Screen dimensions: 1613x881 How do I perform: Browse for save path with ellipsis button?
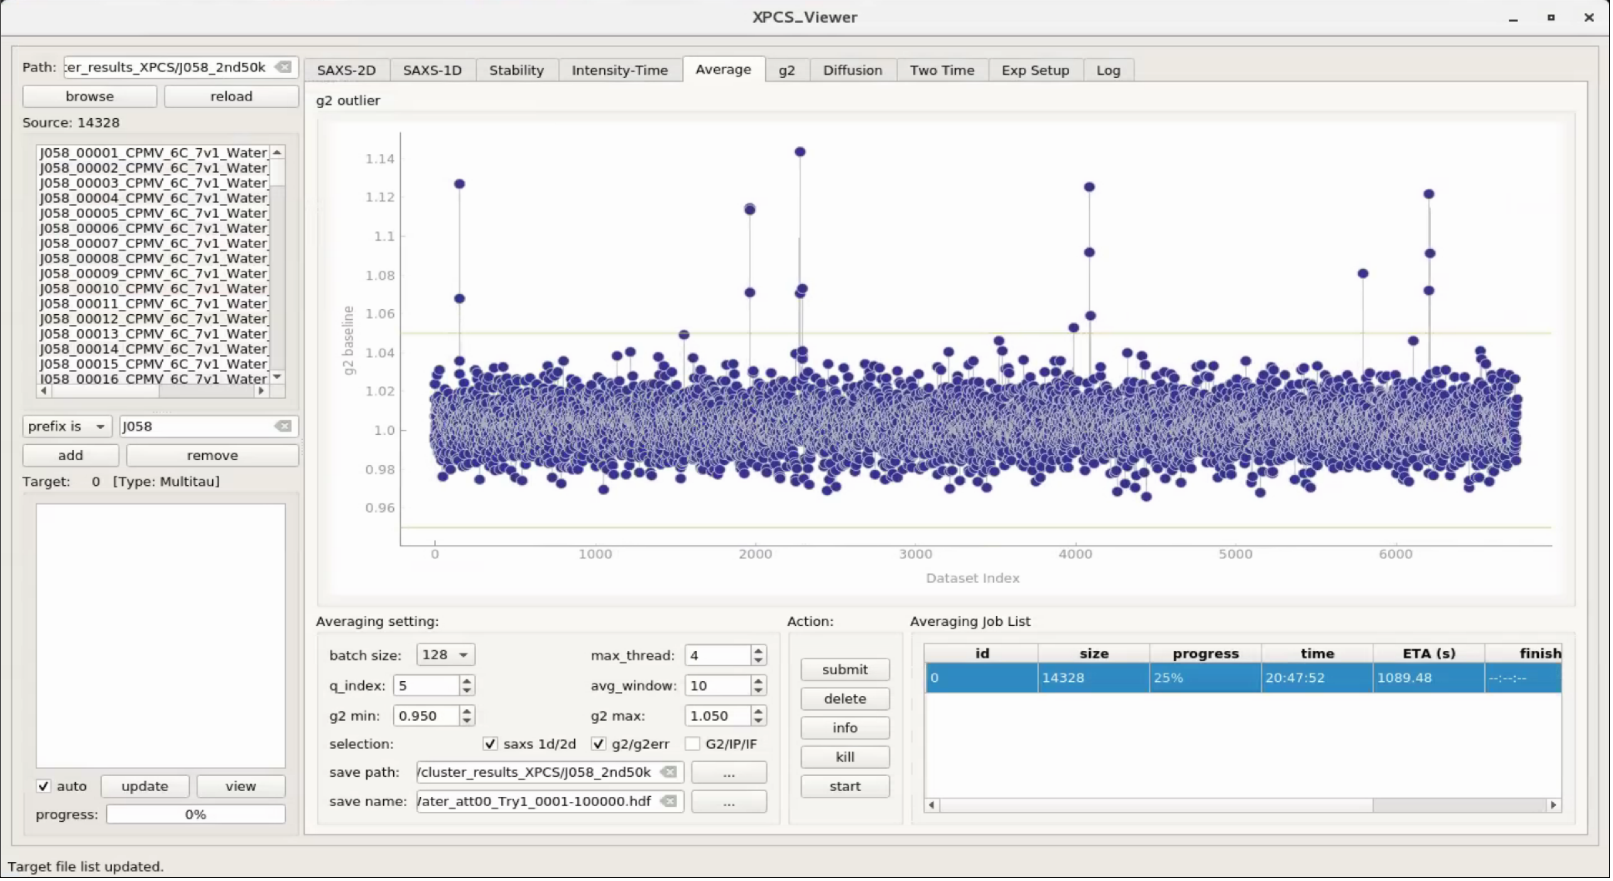(729, 773)
